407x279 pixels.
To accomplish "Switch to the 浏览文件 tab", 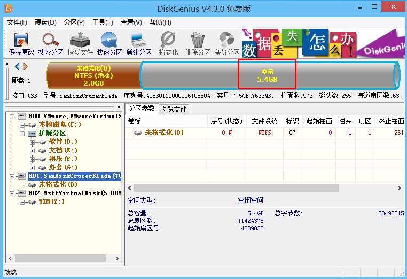I will point(174,109).
